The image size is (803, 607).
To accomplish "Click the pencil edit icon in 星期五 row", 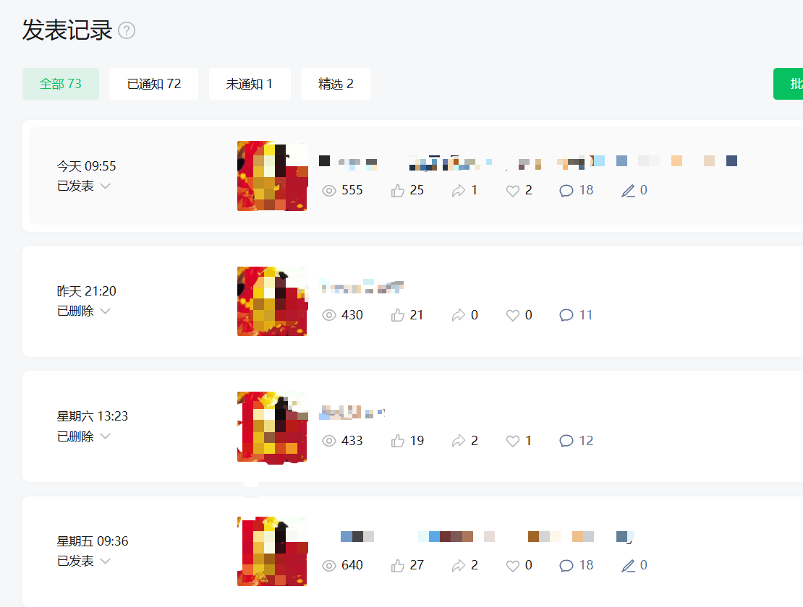I will (629, 566).
